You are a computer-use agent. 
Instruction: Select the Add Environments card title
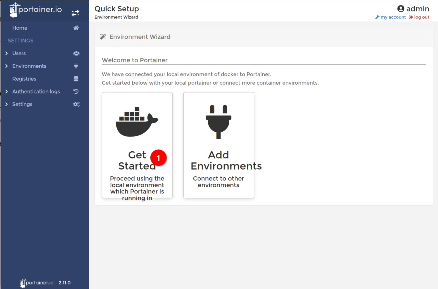226,160
